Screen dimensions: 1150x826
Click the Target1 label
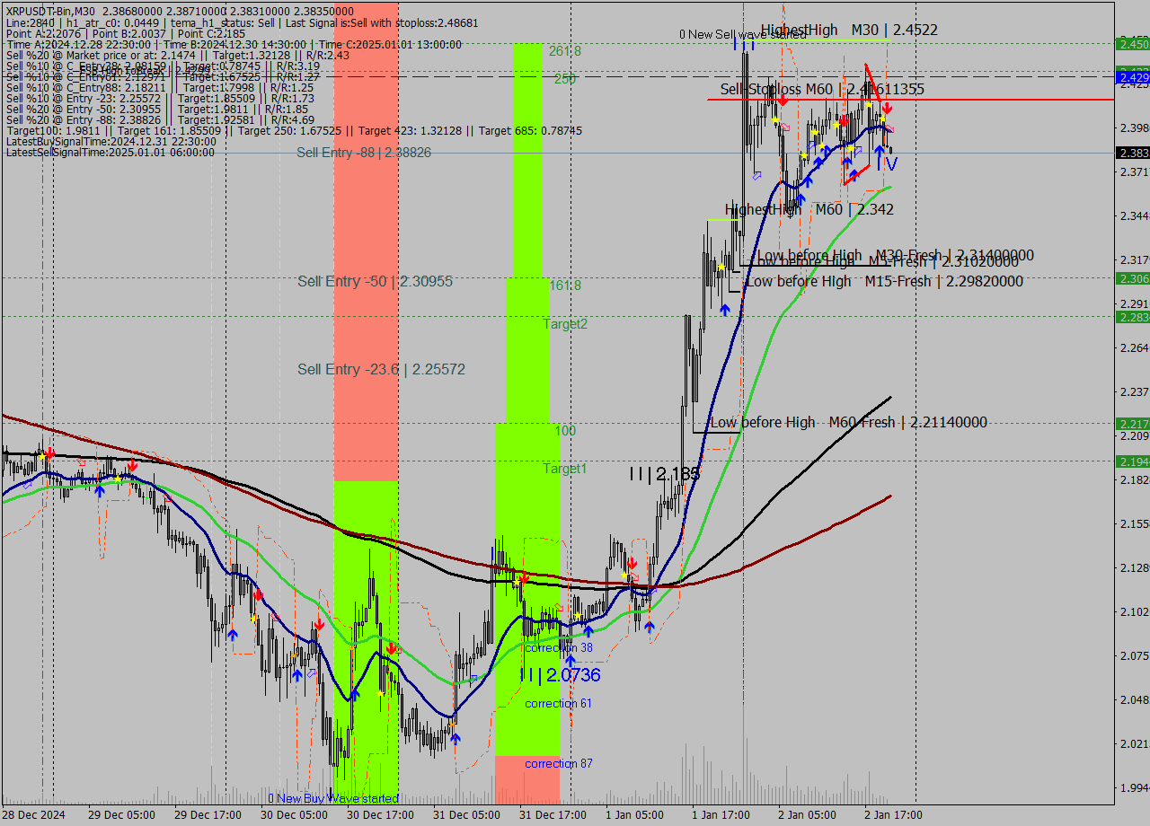(565, 469)
